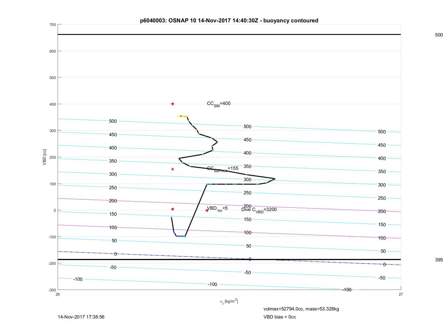
Task: Click the 'Dive C_VBD=3200' annotation
Action: coord(259,210)
